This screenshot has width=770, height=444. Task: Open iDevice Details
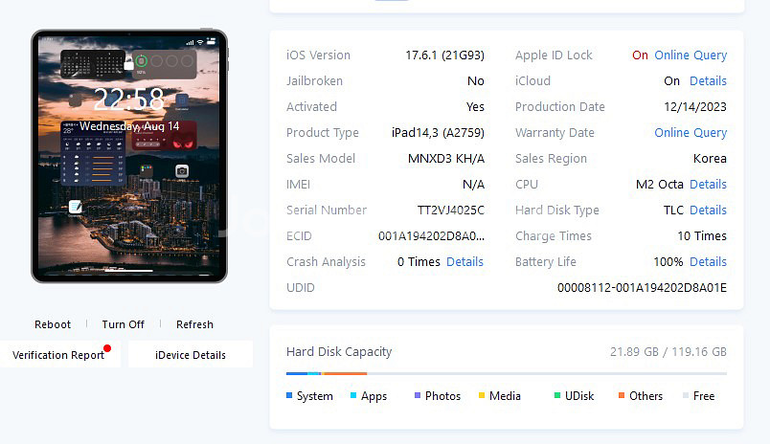191,355
